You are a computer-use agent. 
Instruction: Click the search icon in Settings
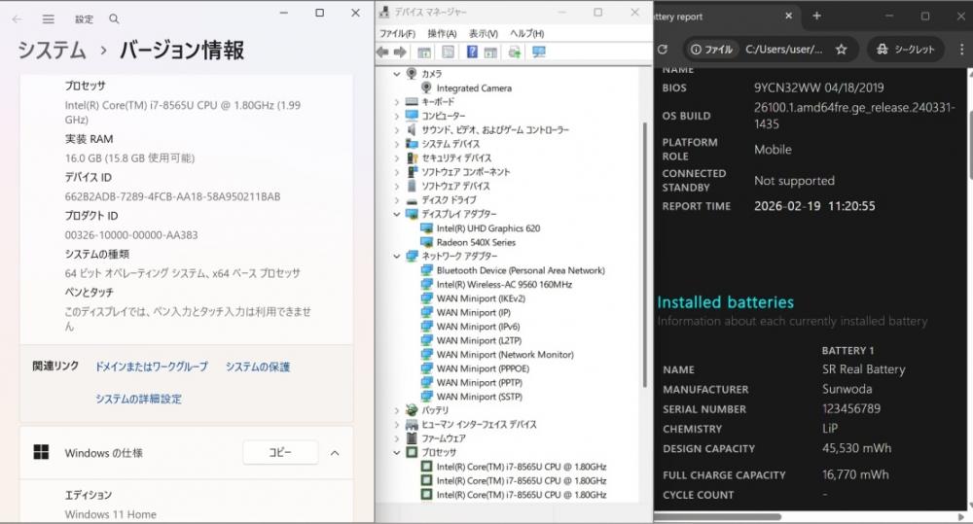(x=114, y=19)
